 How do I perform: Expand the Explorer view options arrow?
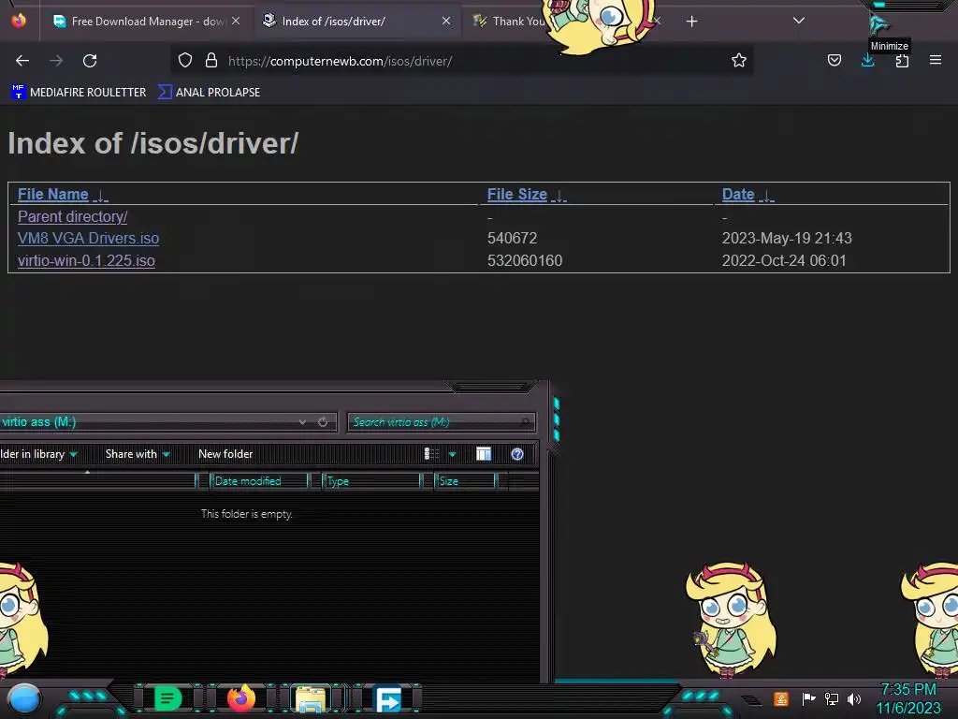(x=452, y=454)
